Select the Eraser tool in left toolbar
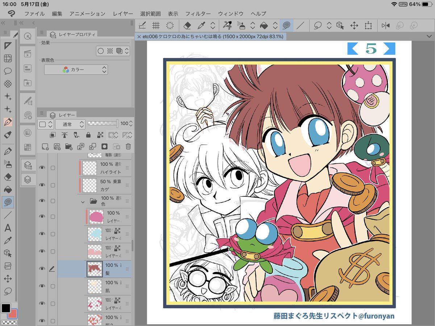The image size is (435, 326). (x=8, y=177)
